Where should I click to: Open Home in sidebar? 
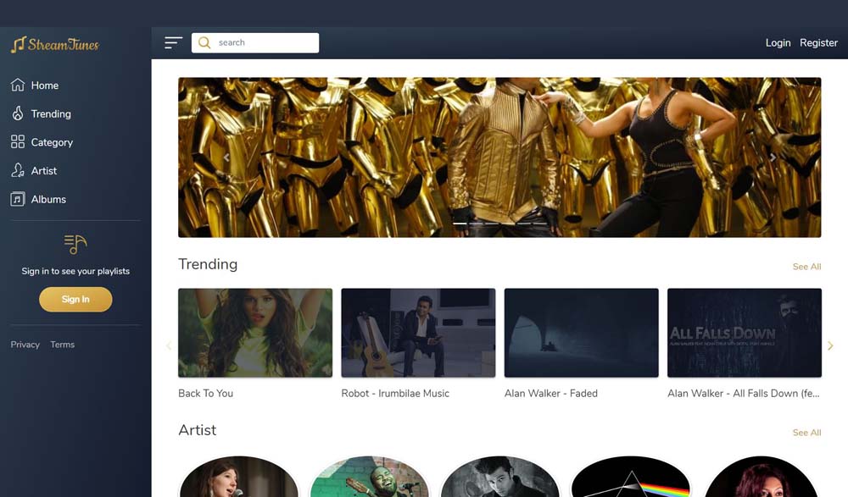point(45,86)
